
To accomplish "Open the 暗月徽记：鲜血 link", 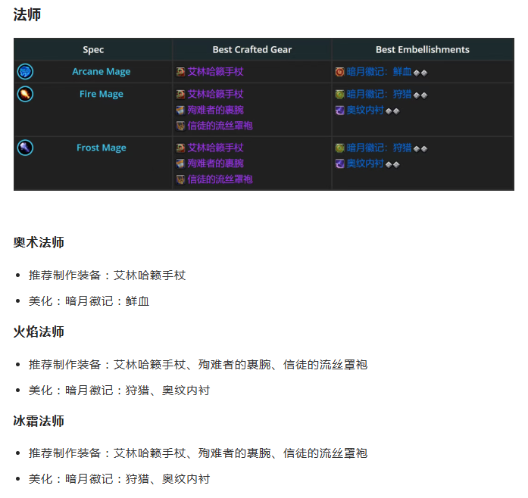I will pyautogui.click(x=379, y=72).
